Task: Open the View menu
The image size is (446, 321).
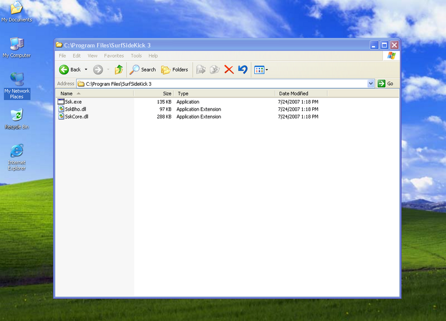Action: pyautogui.click(x=93, y=56)
